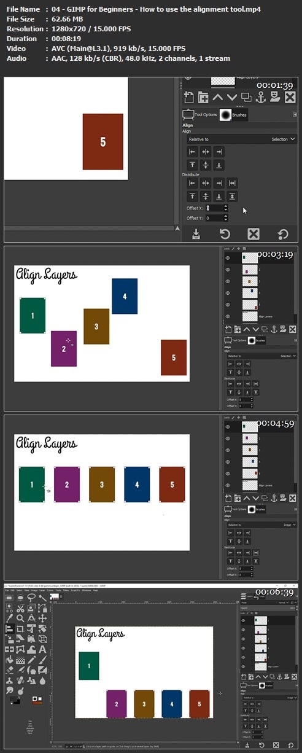Click distribute horizontal gaps icon in 00:01:39 frame

tap(232, 182)
